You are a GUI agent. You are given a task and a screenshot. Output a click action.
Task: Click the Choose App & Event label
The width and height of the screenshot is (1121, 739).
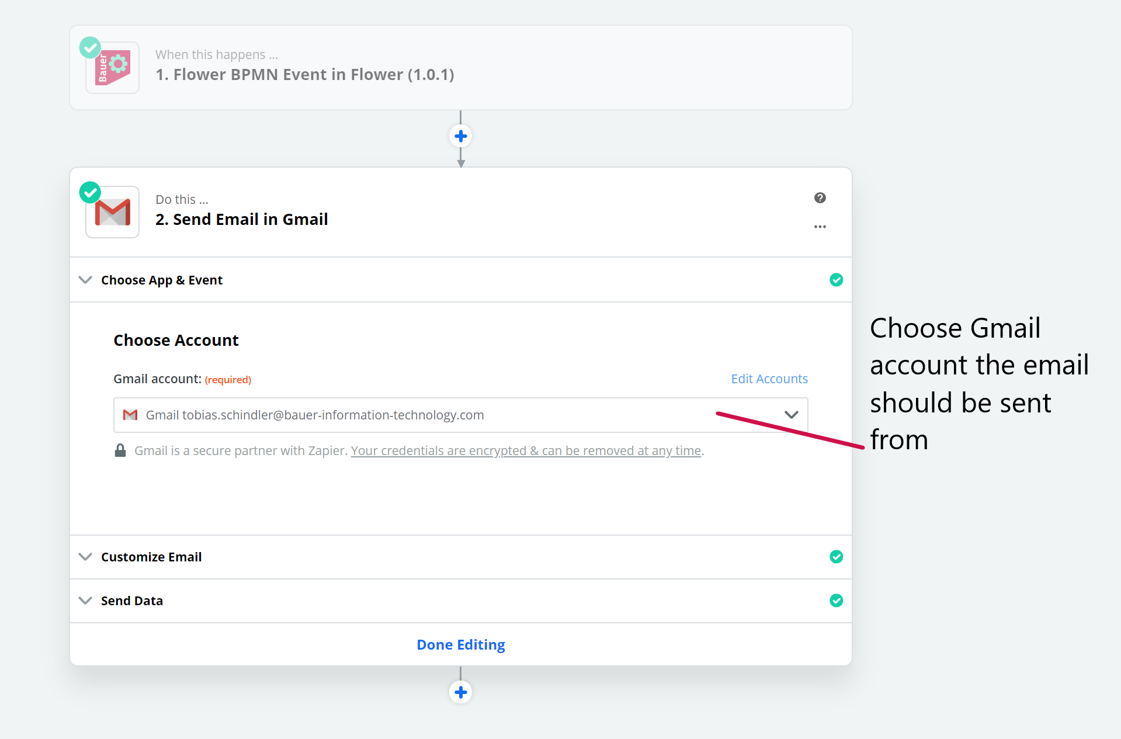[162, 280]
